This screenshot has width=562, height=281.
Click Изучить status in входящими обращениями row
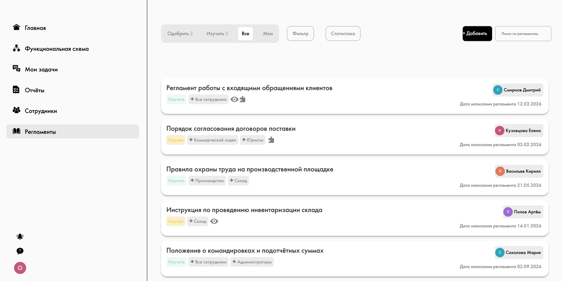click(177, 99)
